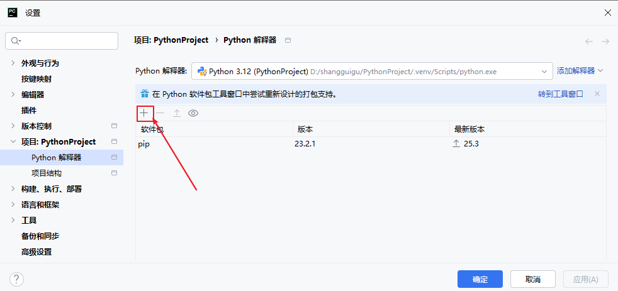The height and width of the screenshot is (291, 618).
Task: Select the pip package row
Action: [371, 144]
